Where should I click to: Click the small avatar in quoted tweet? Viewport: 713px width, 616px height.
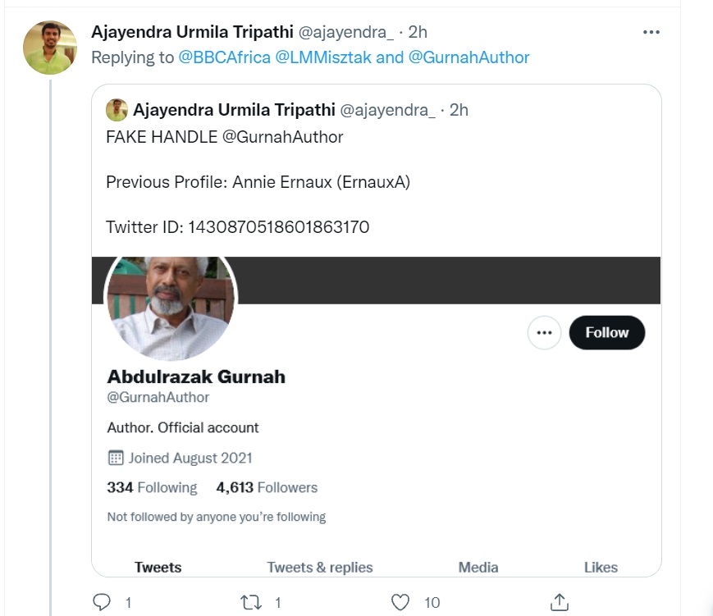(x=117, y=110)
